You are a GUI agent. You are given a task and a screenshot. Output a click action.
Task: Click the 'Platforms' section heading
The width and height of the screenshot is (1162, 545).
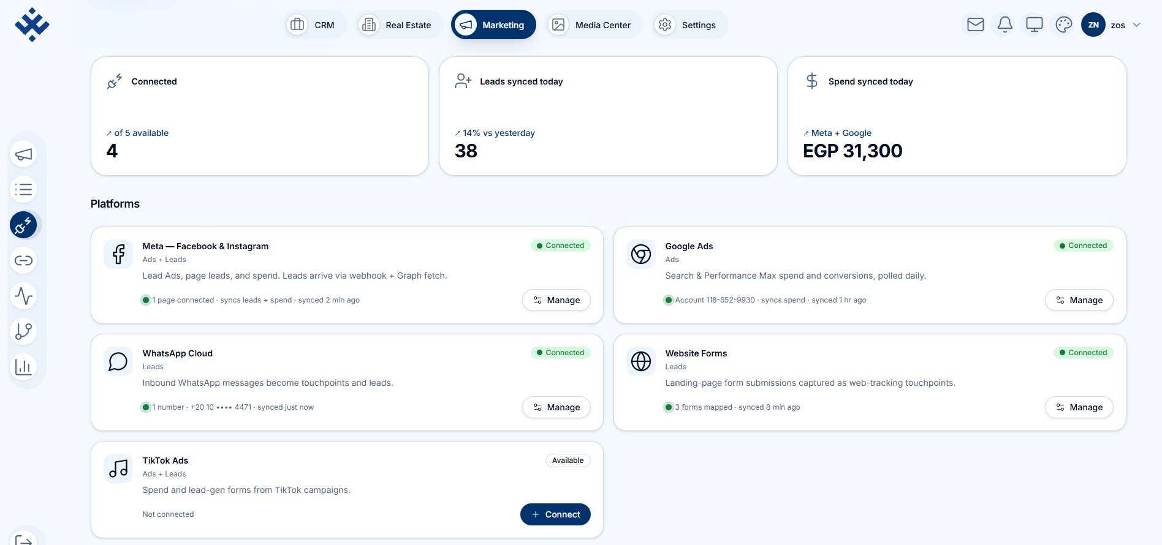point(115,204)
